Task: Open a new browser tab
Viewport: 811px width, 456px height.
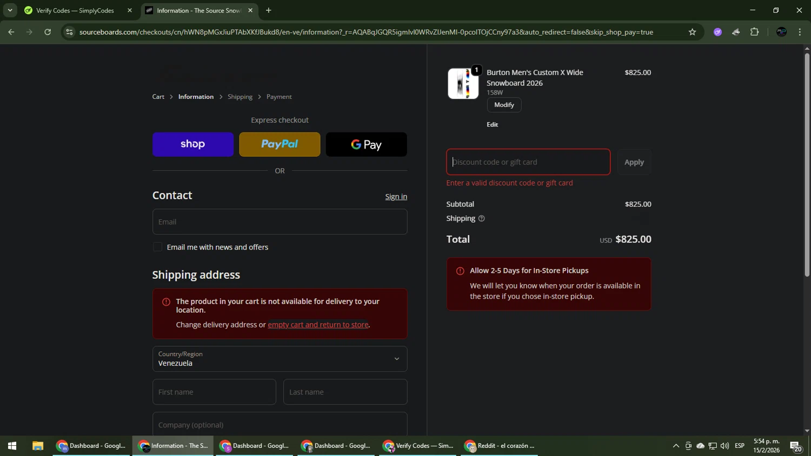Action: [269, 10]
